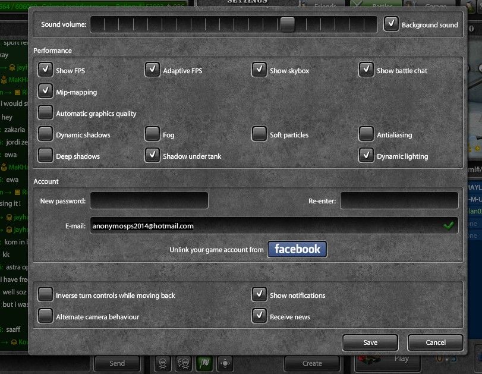Click the Sound volume slider handle
Viewport: 482px width, 374px height.
(288, 24)
